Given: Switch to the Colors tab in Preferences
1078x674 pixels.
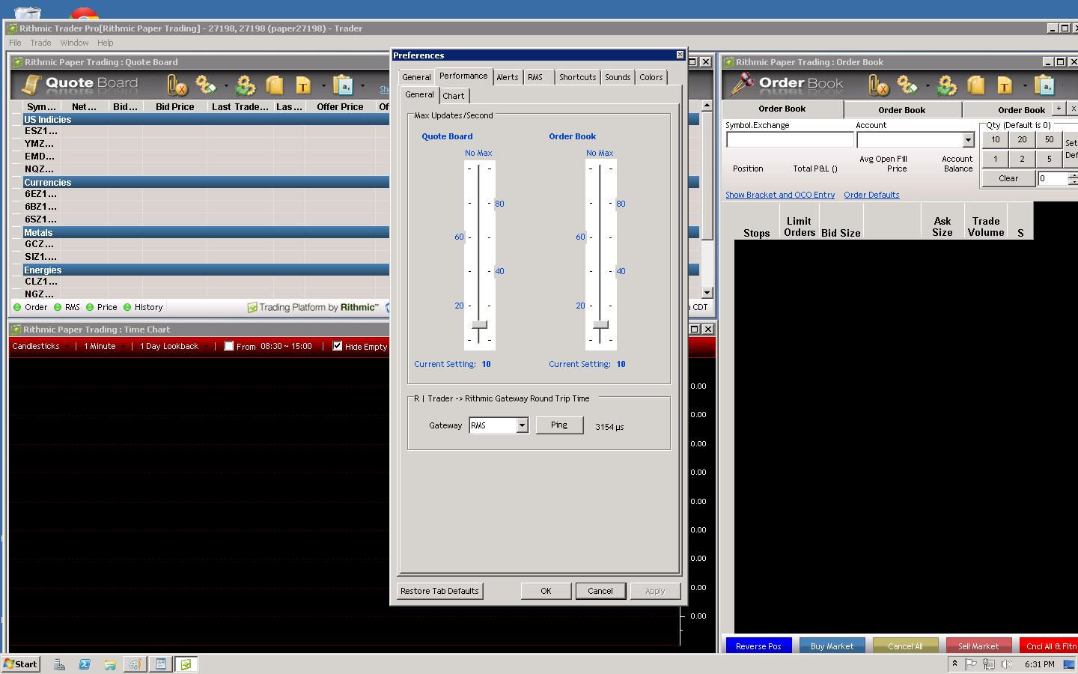Looking at the screenshot, I should 651,77.
